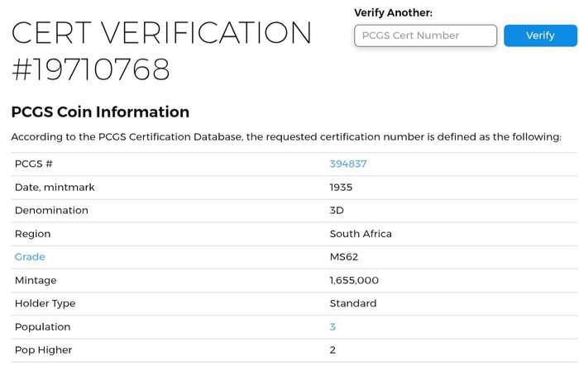Click the South Africa region value
579x366 pixels.
pyautogui.click(x=361, y=234)
